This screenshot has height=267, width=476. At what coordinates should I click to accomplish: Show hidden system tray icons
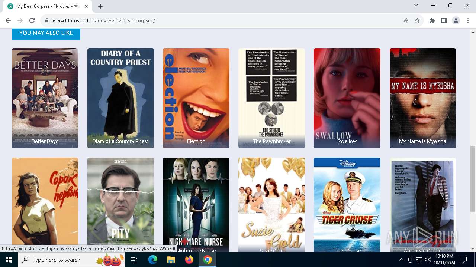(401, 260)
